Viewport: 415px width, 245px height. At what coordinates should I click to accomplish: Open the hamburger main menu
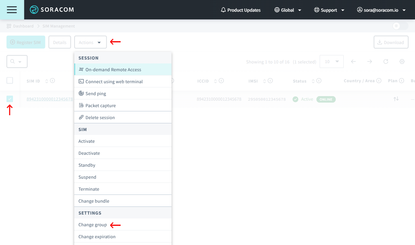pyautogui.click(x=12, y=10)
